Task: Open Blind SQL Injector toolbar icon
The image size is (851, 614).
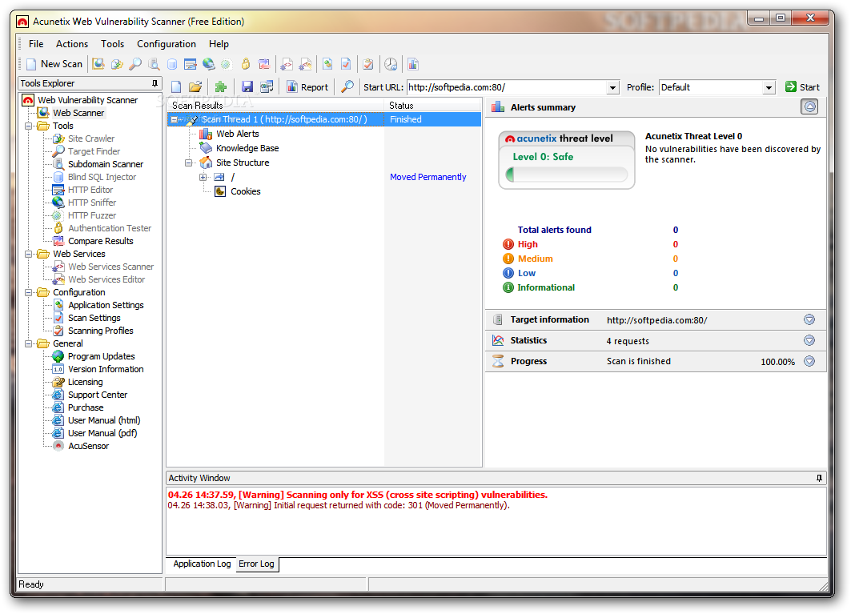Action: click(x=172, y=64)
